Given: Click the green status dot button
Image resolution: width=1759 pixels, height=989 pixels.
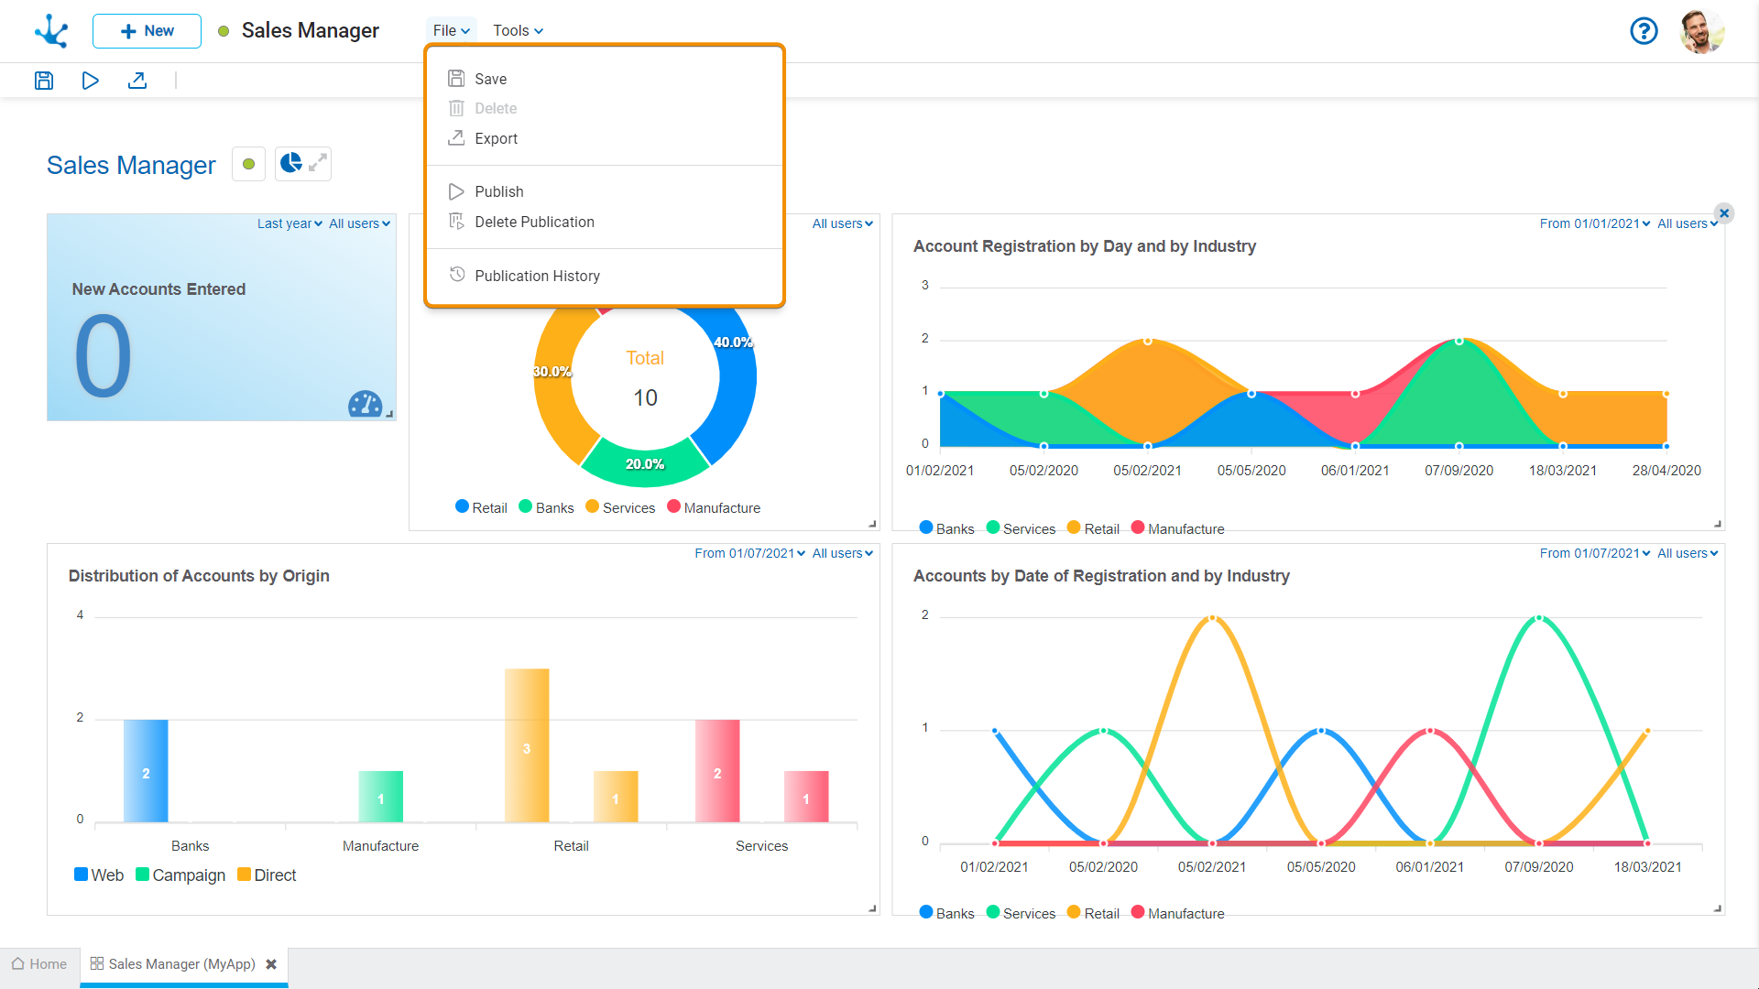Looking at the screenshot, I should point(248,164).
